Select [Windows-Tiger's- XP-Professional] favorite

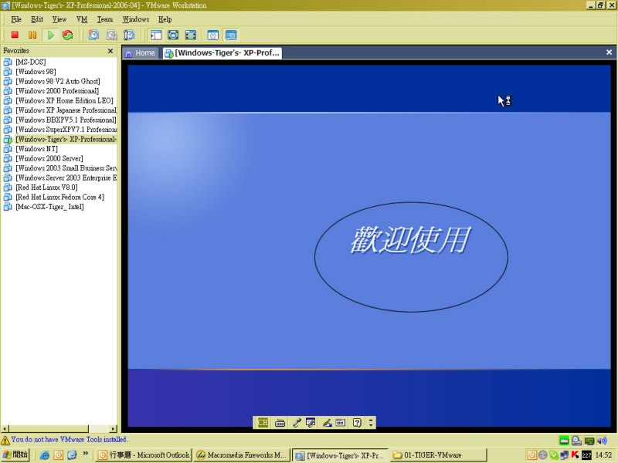click(x=66, y=139)
